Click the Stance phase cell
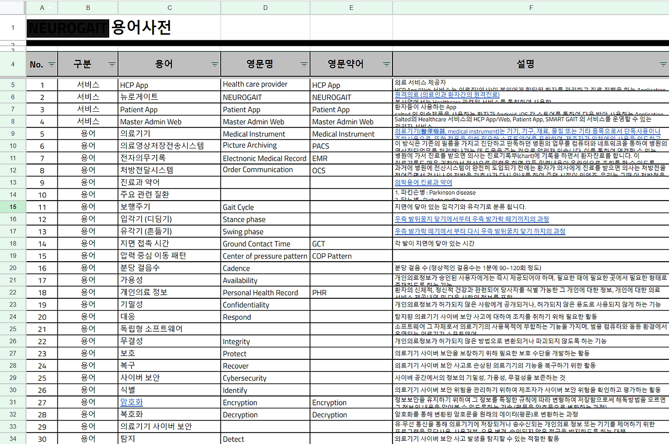Viewport: 669px width, 444px height. pos(266,219)
